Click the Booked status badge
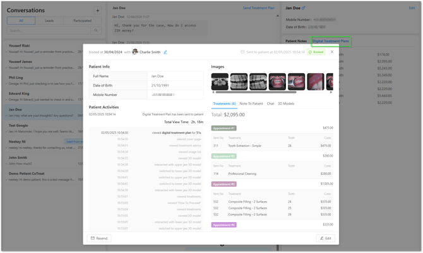 (x=316, y=52)
